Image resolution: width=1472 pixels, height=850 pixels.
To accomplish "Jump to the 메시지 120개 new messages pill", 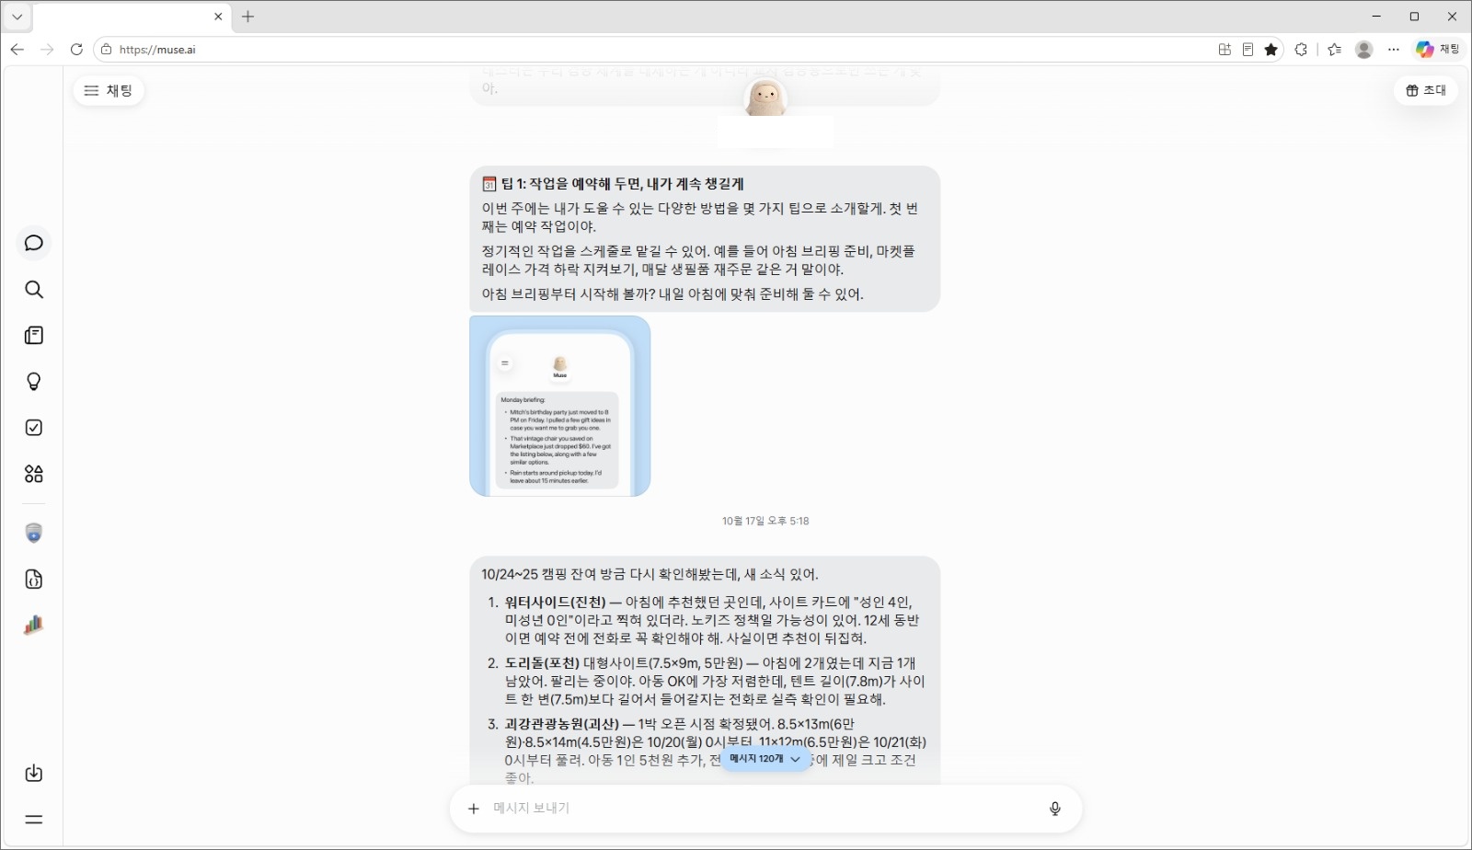I will click(x=765, y=759).
